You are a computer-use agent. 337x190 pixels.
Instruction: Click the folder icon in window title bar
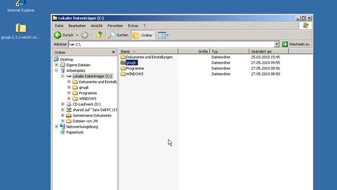click(55, 18)
